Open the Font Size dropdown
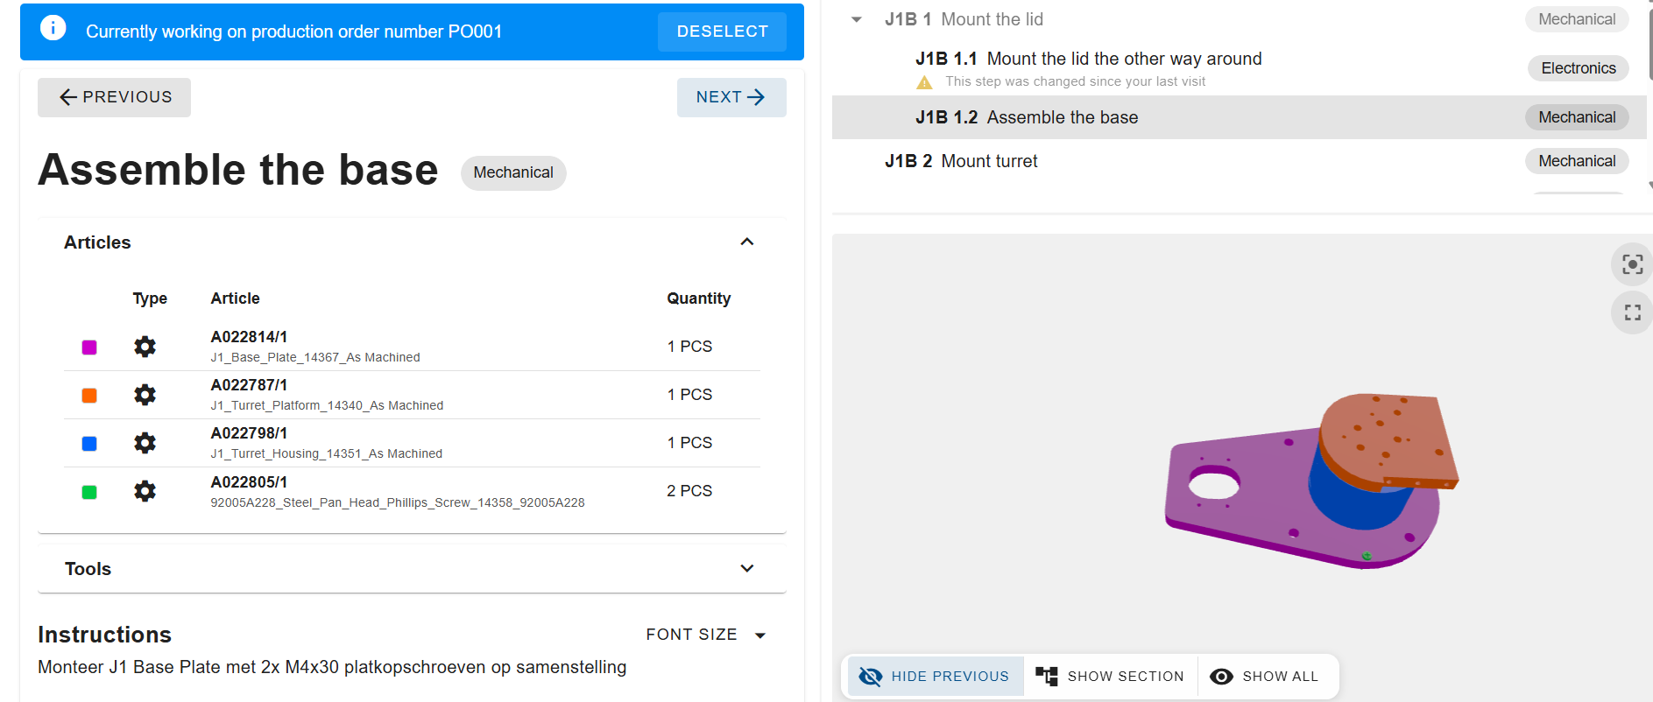Screen dimensions: 1653x702 pyautogui.click(x=706, y=635)
